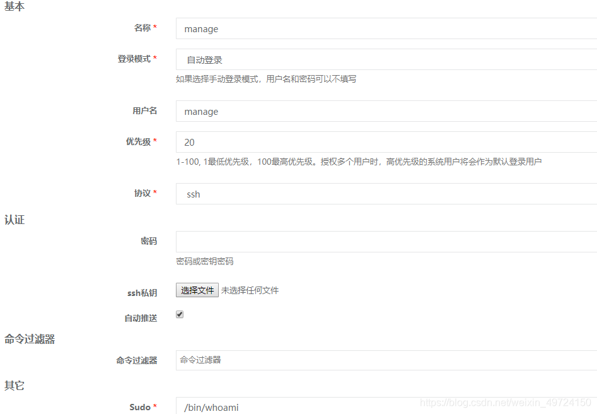Screen dimensions: 597x414
Task: Click the hint text 密码或密钥密码
Action: tap(204, 261)
